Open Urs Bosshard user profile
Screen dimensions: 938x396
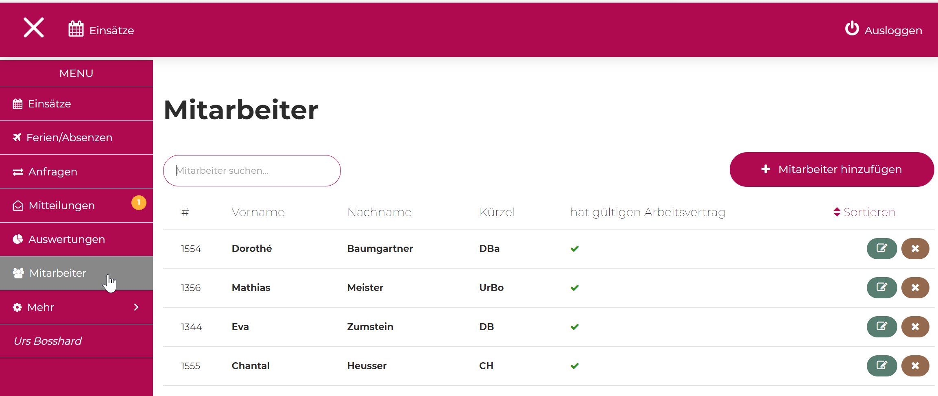(x=48, y=341)
